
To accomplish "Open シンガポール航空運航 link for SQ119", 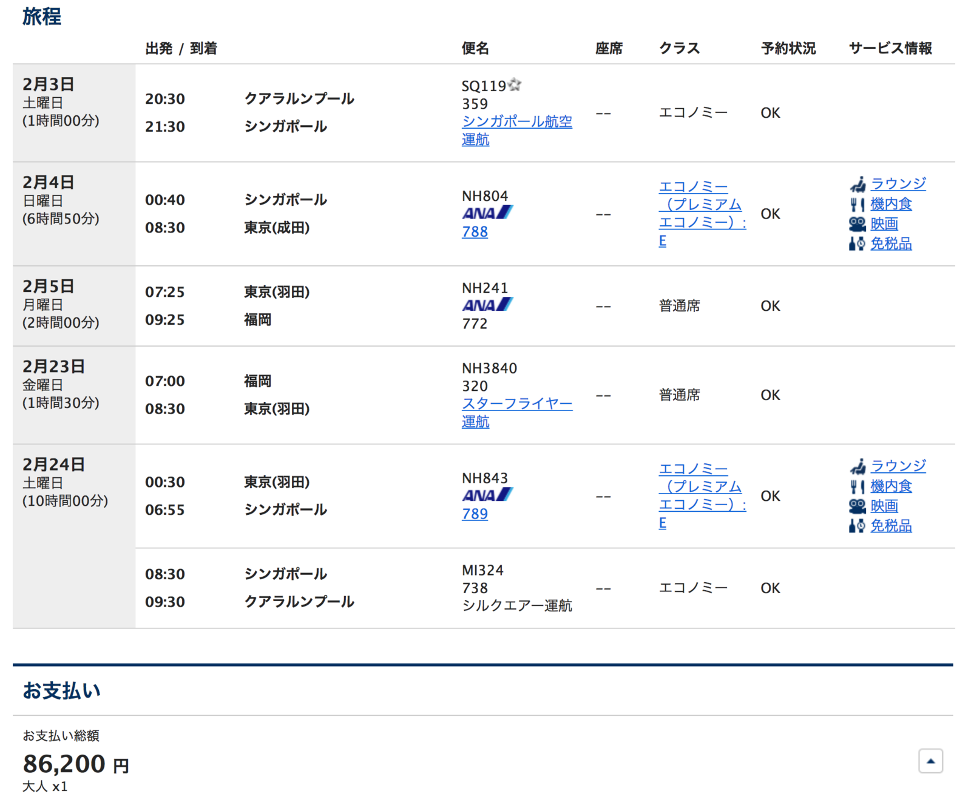I will tap(517, 131).
